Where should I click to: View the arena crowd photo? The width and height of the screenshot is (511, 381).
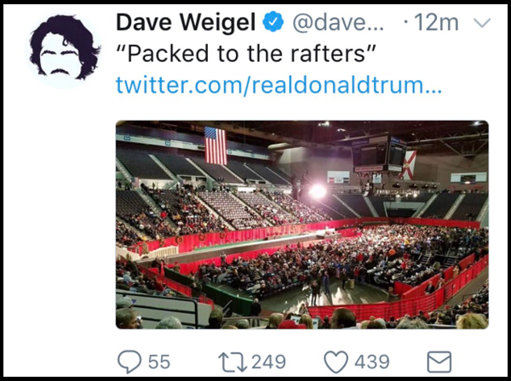pos(302,225)
